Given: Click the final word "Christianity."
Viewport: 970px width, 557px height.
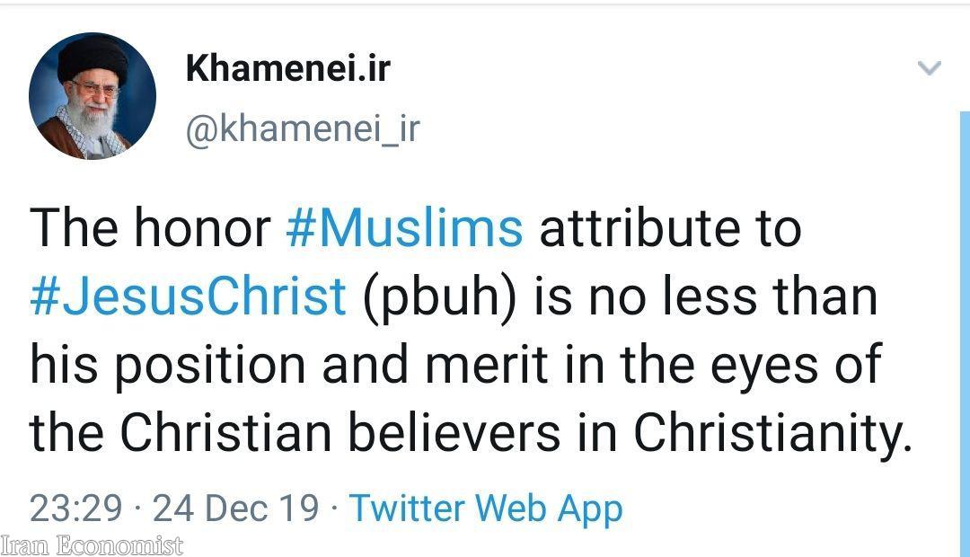Looking at the screenshot, I should tap(772, 434).
